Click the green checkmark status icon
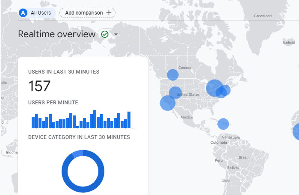This screenshot has width=299, height=195. point(105,34)
